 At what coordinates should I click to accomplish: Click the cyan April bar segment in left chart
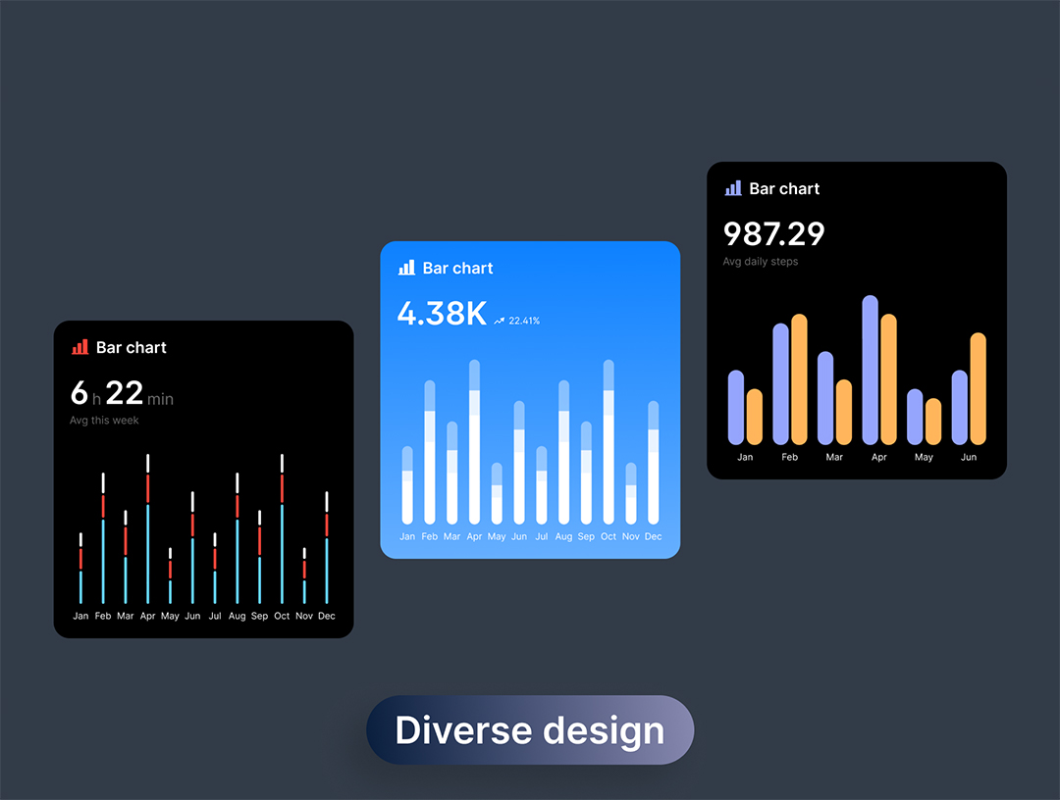pos(148,554)
